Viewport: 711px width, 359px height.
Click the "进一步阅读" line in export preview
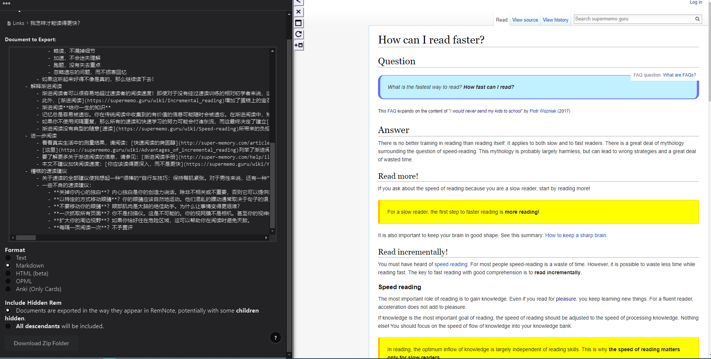(44, 136)
